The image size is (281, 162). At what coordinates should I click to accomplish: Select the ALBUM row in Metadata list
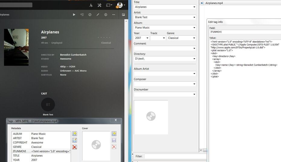(x=41, y=134)
